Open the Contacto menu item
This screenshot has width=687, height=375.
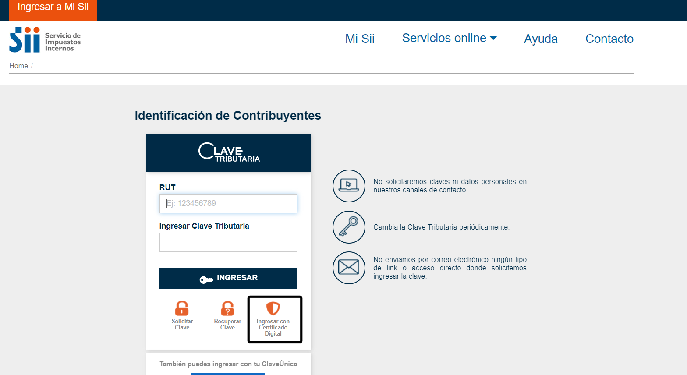(609, 39)
